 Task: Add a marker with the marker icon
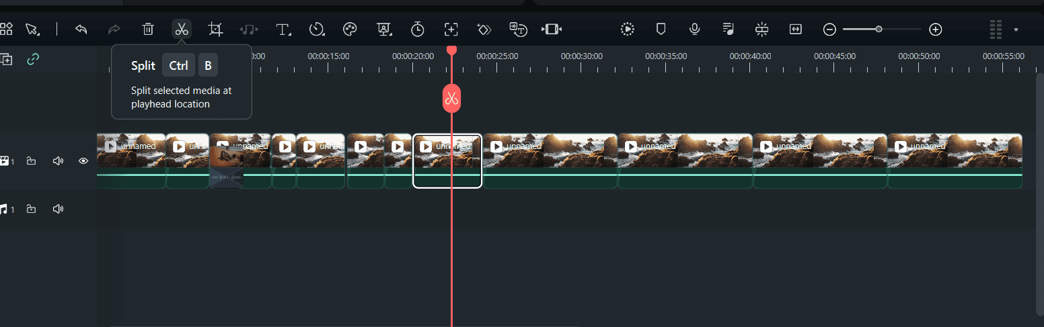click(661, 29)
